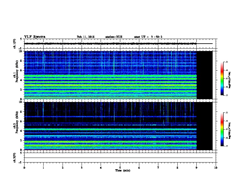Click the "-3" label on ch.1 color bar
The image size is (243, 188).
pos(226,62)
